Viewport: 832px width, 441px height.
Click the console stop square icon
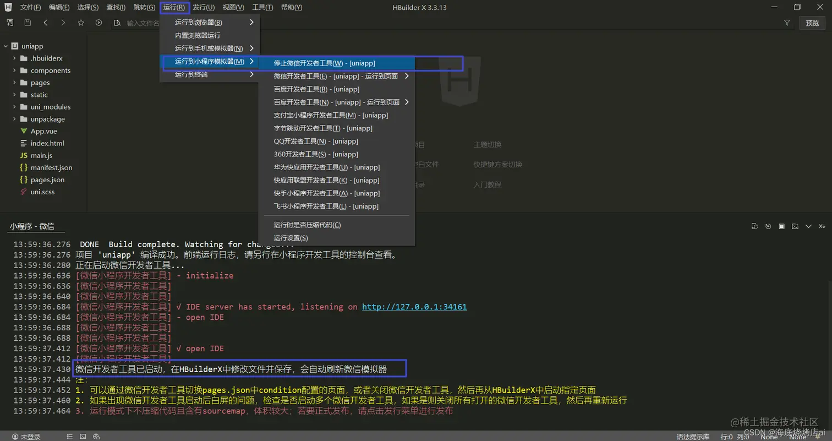coord(781,226)
